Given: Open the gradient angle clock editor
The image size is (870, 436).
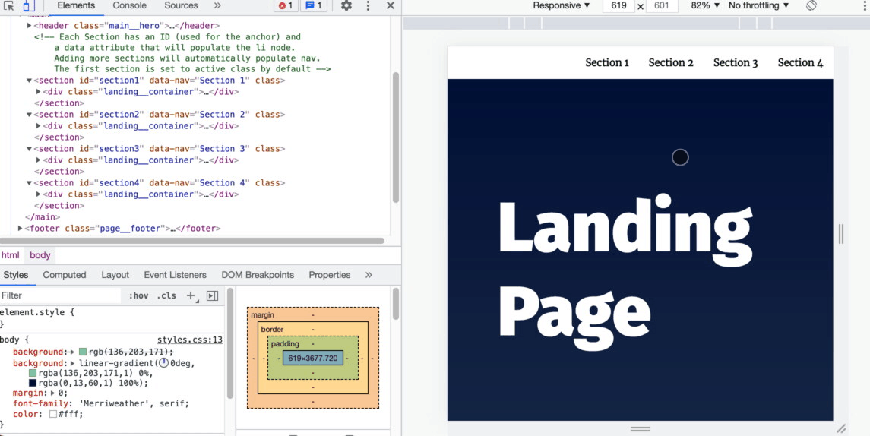Looking at the screenshot, I should (x=163, y=363).
